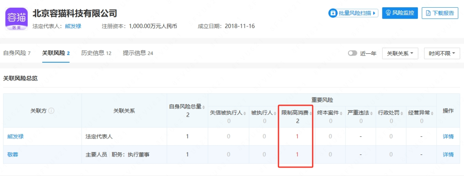The height and width of the screenshot is (176, 464).
Task: Click the 容猫 company logo
Action: 17,19
